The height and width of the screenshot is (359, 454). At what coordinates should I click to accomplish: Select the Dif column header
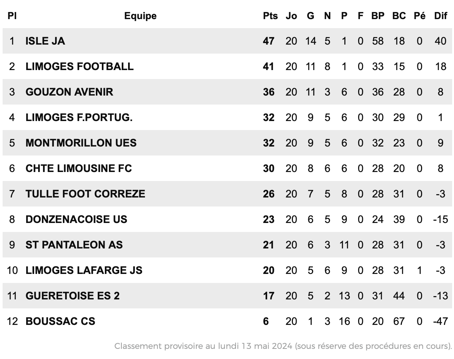point(441,16)
